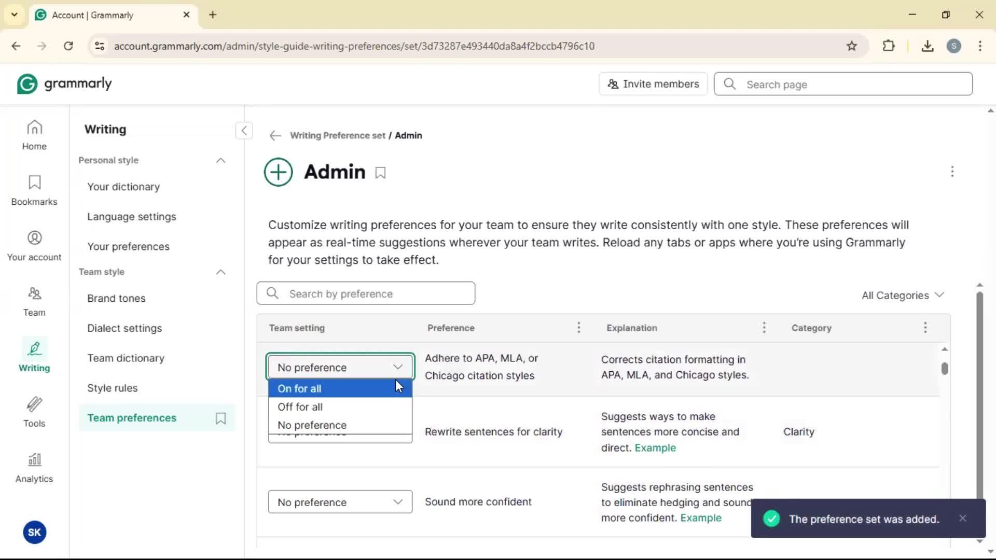The height and width of the screenshot is (560, 996).
Task: Open the Team sidebar icon
Action: [x=34, y=302]
